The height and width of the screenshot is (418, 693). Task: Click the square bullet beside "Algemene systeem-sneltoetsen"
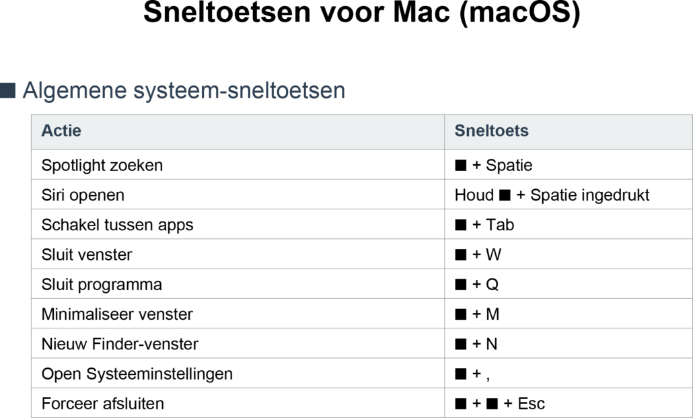coord(7,91)
